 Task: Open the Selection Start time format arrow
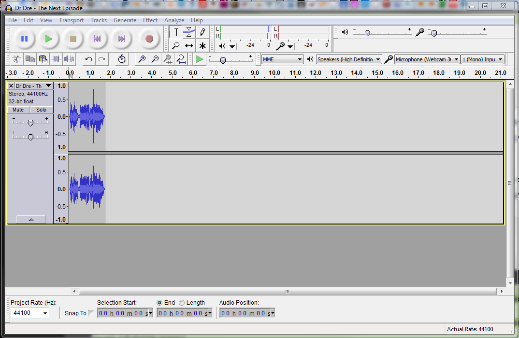point(150,313)
